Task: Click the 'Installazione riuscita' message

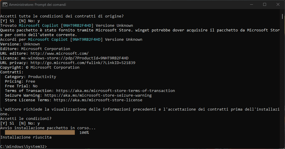Action: tap(26, 137)
